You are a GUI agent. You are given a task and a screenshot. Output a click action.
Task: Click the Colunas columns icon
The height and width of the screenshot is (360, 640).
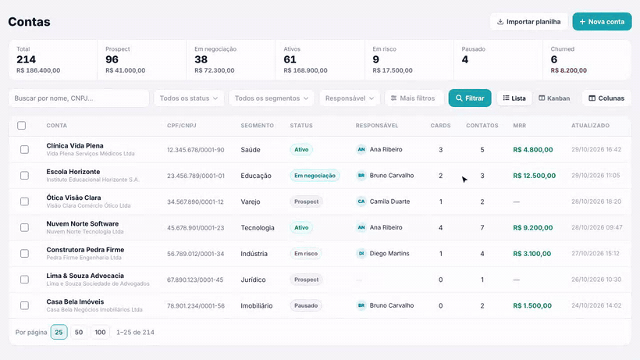point(592,98)
